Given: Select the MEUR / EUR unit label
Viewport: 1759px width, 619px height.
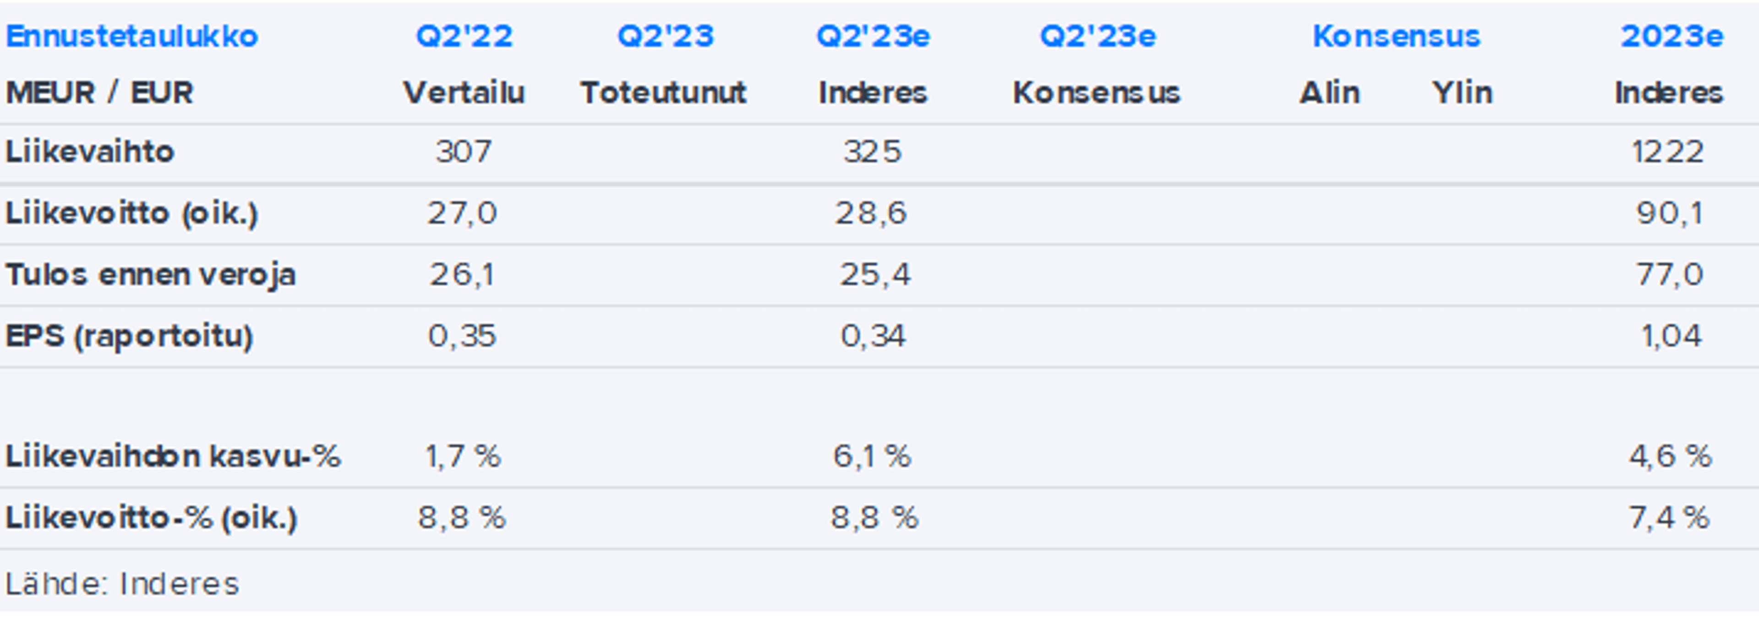Looking at the screenshot, I should pyautogui.click(x=100, y=93).
